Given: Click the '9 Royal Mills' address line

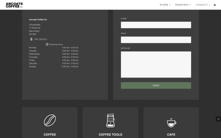Looking at the screenshot, I should (x=35, y=25).
